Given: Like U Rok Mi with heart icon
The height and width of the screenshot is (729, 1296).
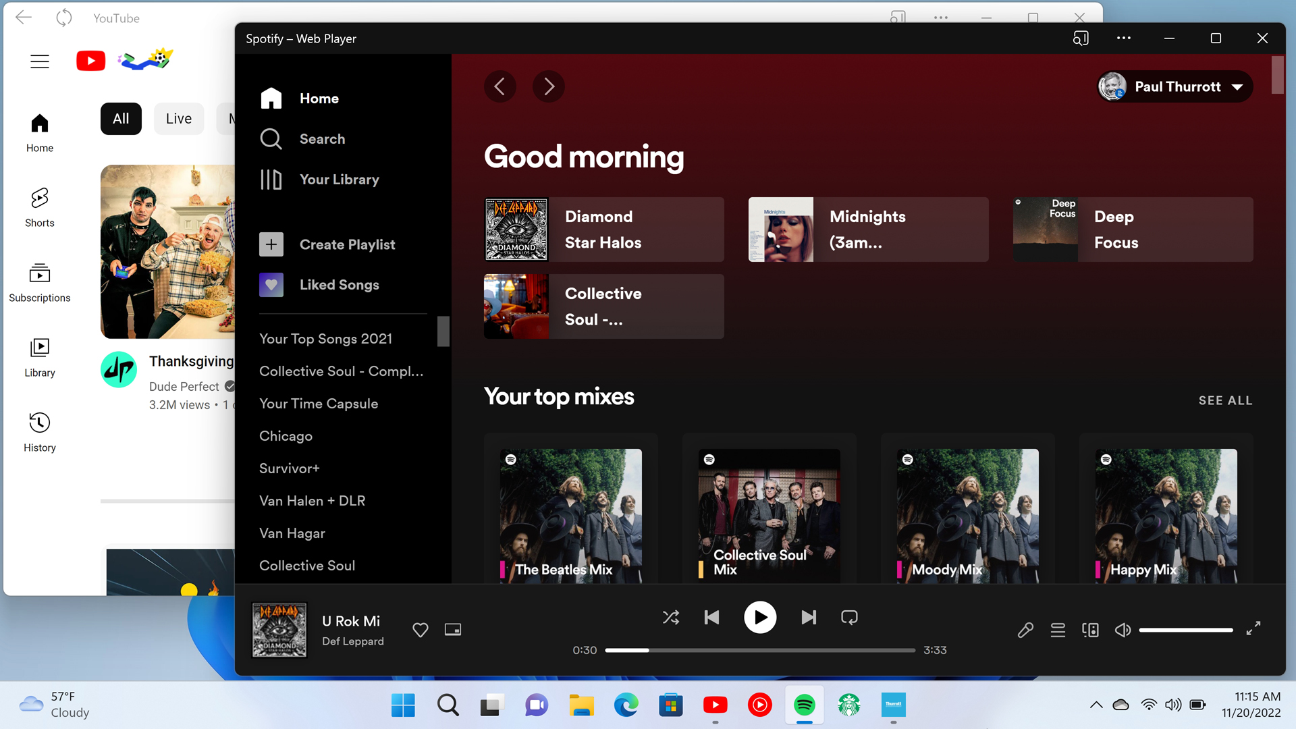Looking at the screenshot, I should (420, 630).
